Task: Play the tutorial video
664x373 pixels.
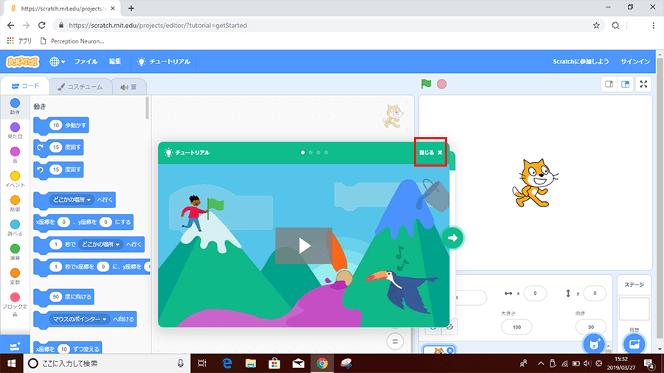Action: click(304, 245)
